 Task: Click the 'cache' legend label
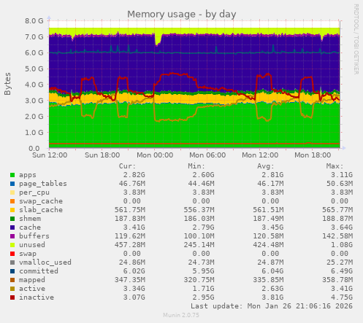[x=30, y=227]
